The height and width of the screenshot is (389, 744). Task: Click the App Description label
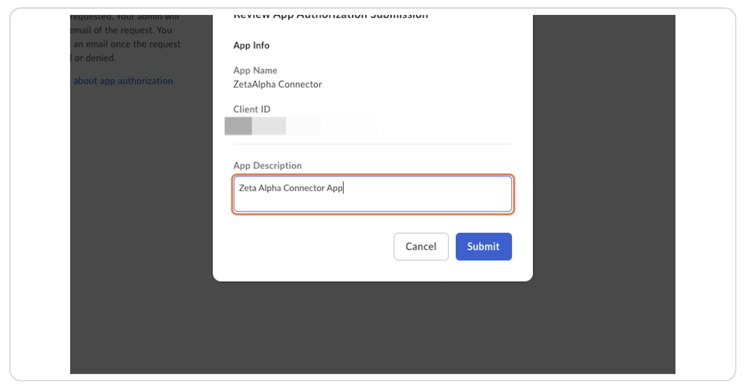tap(267, 165)
